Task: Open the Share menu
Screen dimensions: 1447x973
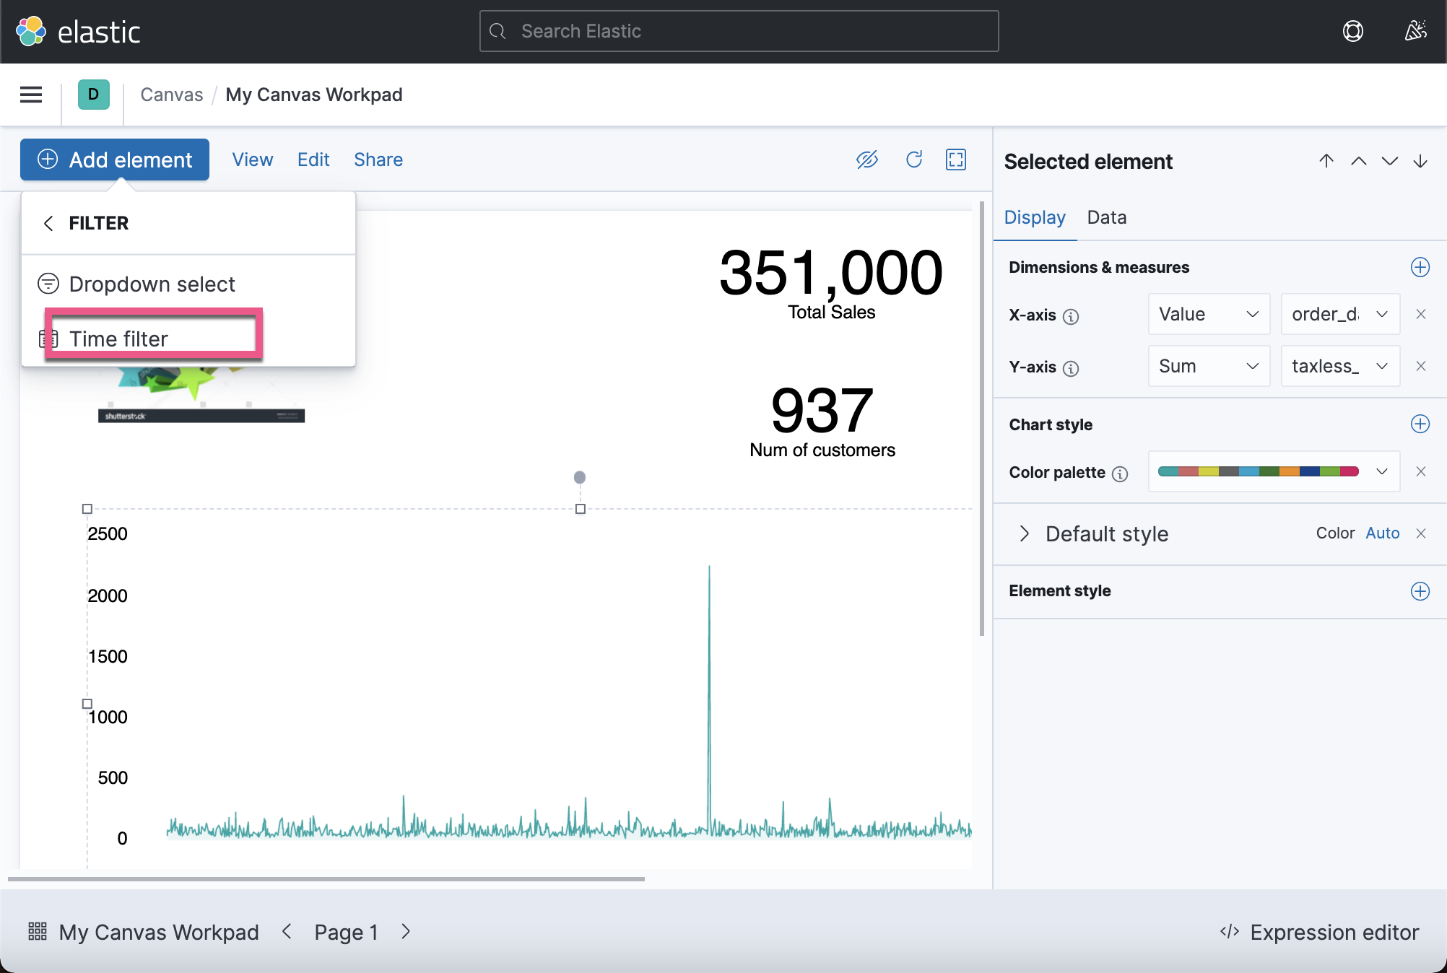Action: (378, 160)
